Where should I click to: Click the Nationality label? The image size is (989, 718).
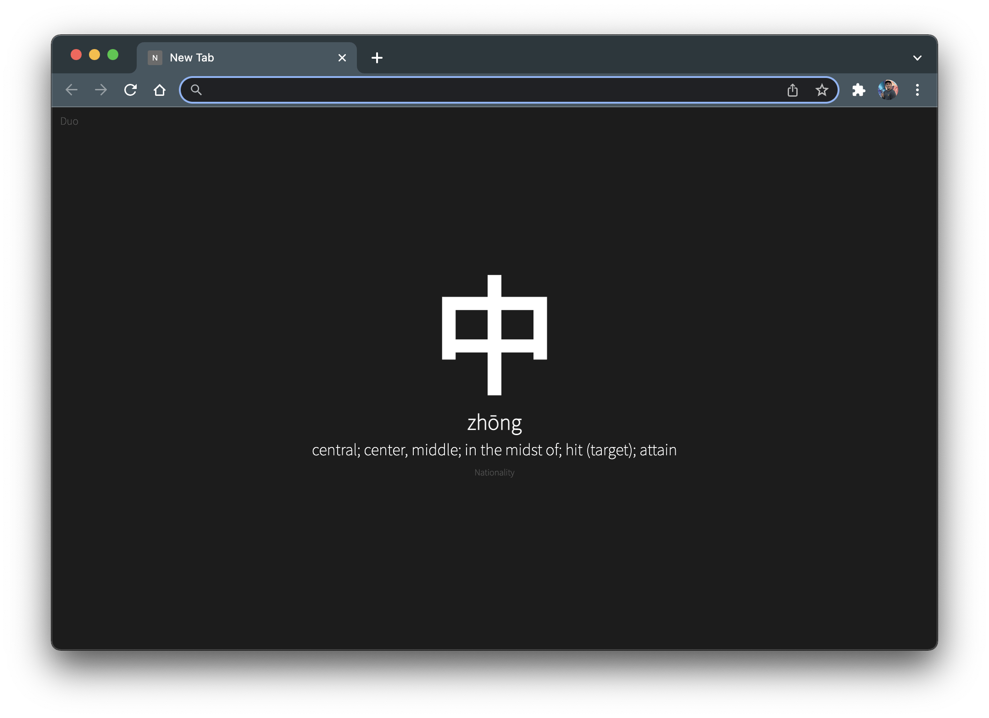494,472
